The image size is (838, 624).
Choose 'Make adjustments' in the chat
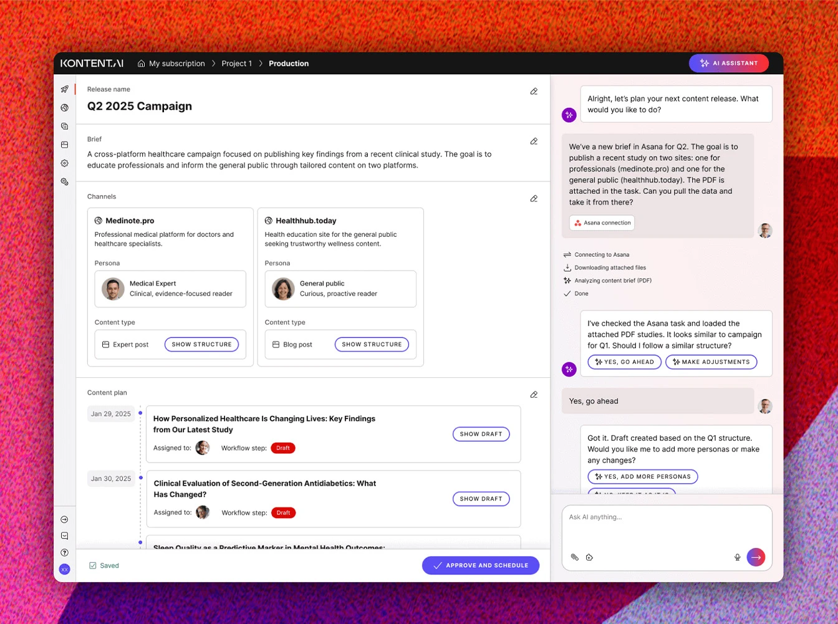(711, 362)
